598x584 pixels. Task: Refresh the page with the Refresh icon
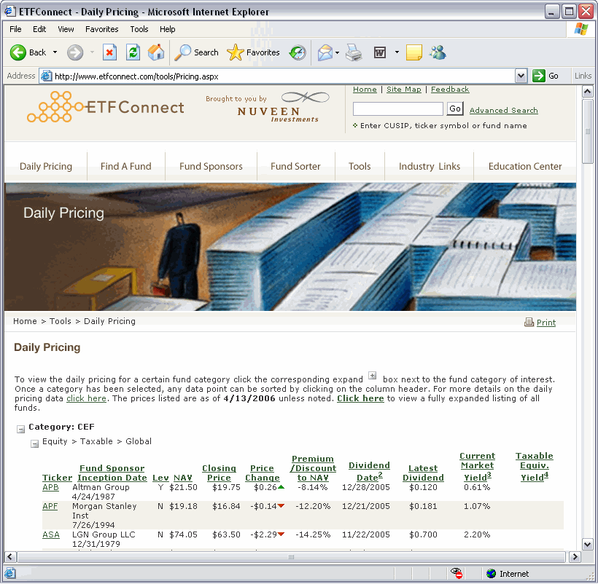[x=133, y=52]
